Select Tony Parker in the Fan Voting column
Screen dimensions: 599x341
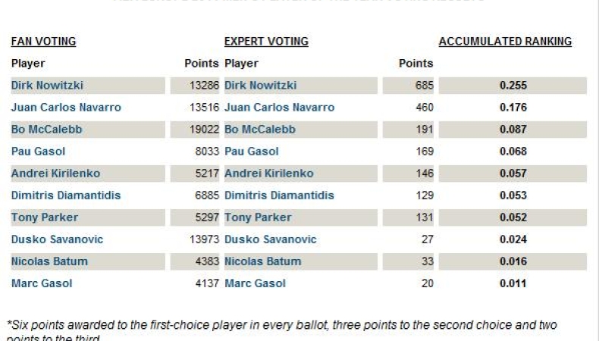44,217
